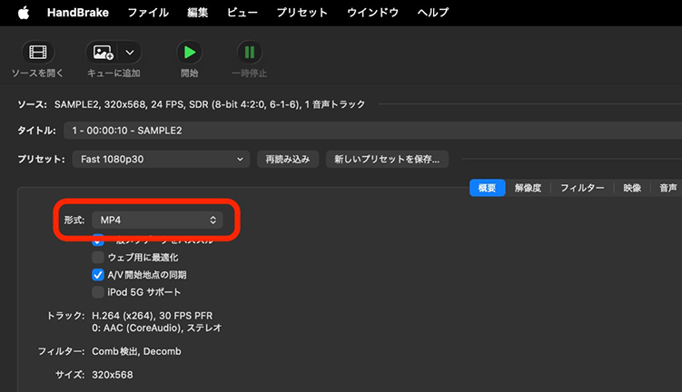This screenshot has height=392, width=682.
Task: Click the キューに追加 image icon
Action: tap(104, 53)
